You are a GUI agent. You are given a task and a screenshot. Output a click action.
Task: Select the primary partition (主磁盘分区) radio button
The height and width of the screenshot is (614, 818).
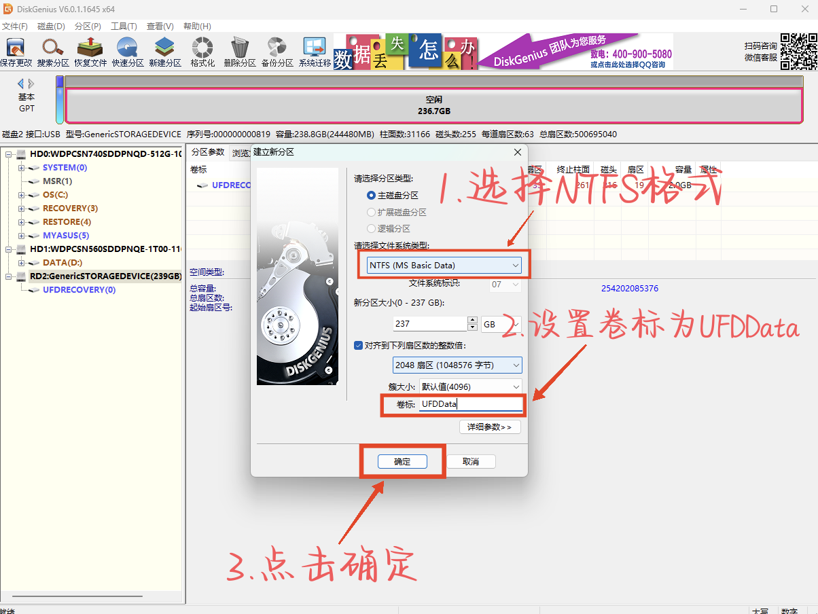371,195
